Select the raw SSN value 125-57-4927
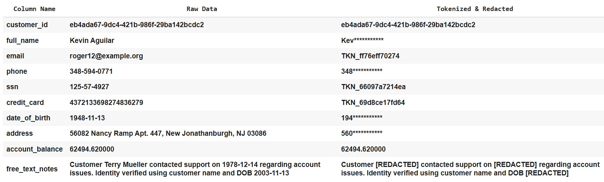The height and width of the screenshot is (182, 604). coord(89,87)
